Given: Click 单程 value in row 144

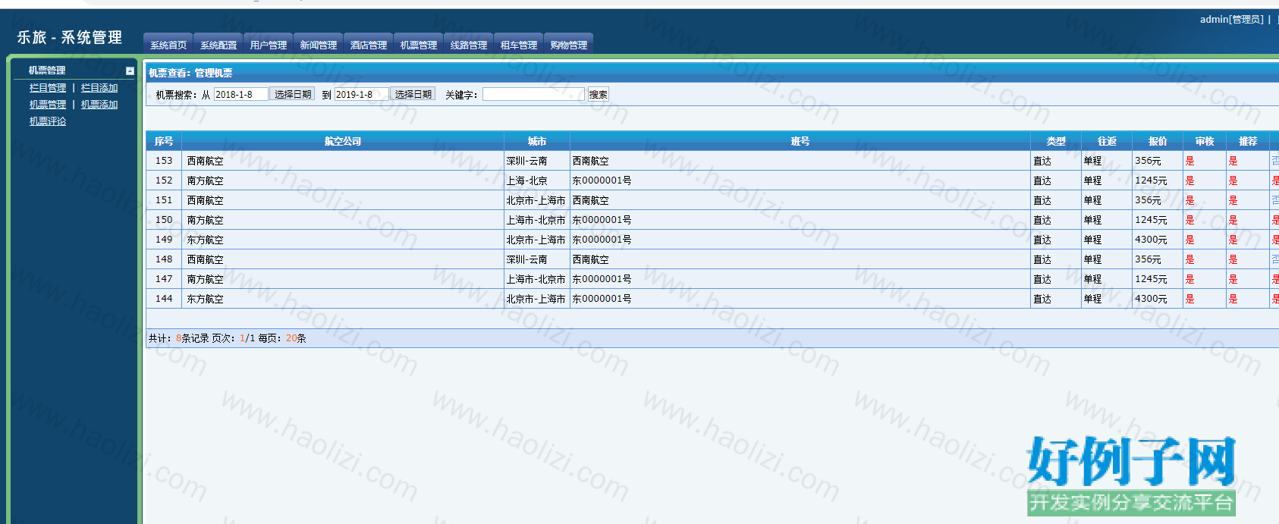Looking at the screenshot, I should click(x=1093, y=299).
